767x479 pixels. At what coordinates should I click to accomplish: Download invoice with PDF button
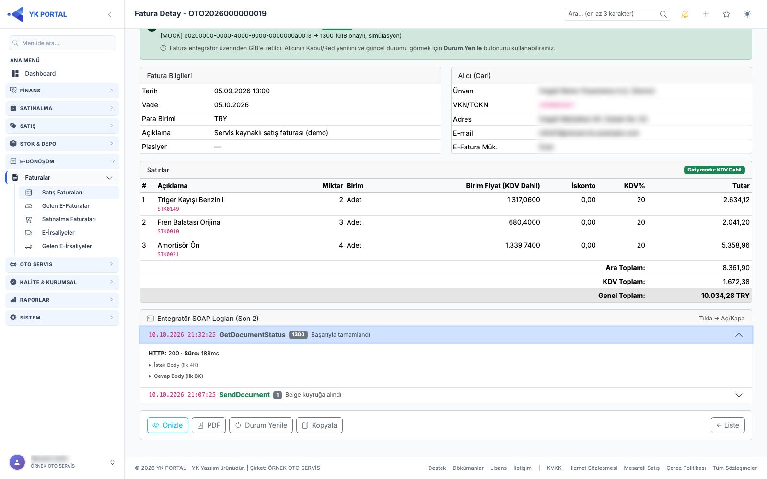[209, 425]
